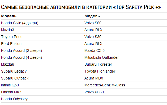Select Subaru Forester row

coord(98,64)
